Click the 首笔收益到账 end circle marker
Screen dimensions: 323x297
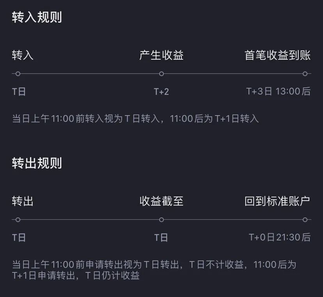(x=305, y=74)
